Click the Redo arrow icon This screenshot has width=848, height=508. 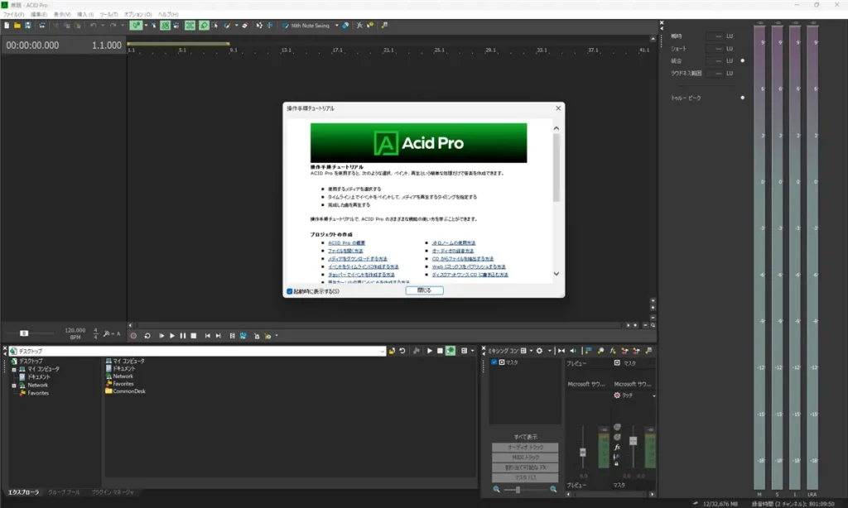[x=113, y=26]
